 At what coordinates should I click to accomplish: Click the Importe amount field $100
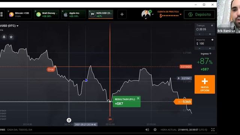(x=205, y=43)
